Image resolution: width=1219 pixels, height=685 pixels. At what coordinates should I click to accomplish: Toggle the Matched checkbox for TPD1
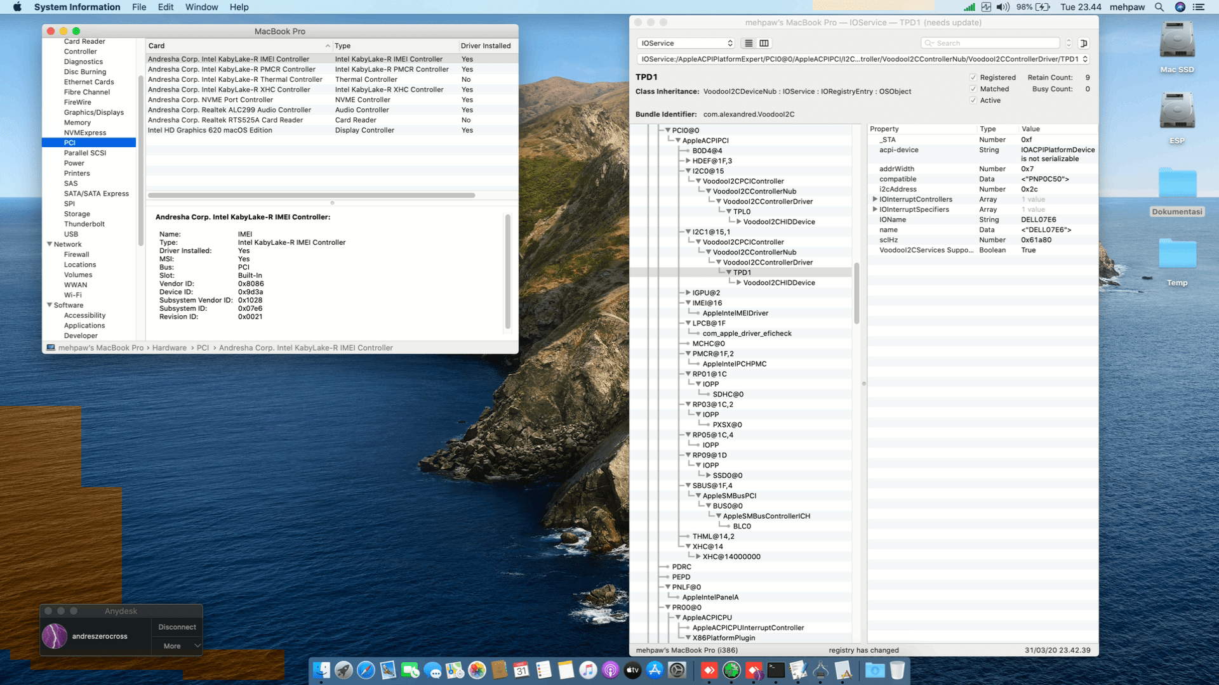[x=974, y=89]
